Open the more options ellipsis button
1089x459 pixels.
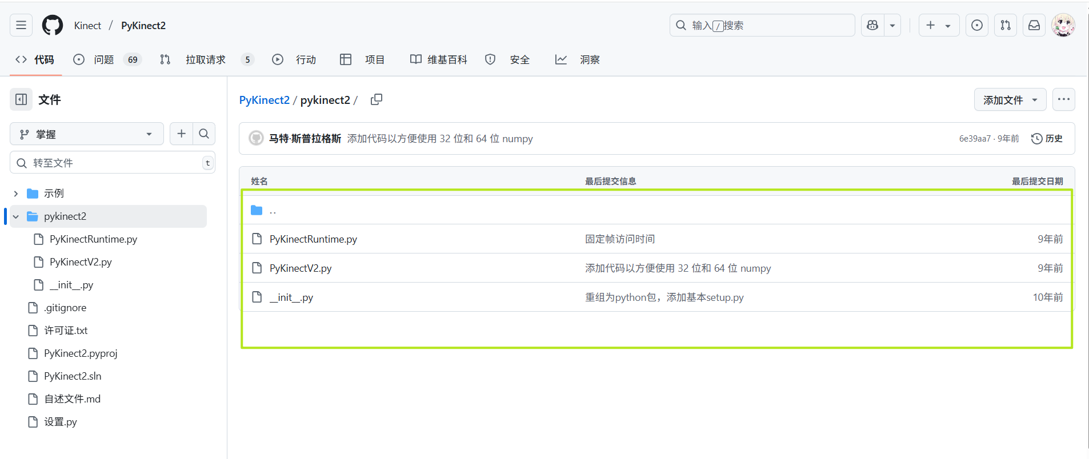1063,99
